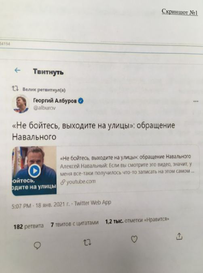Screen dimensions: 203x273
Task: Click the Георгий Албуров display name
Action: 55,101
